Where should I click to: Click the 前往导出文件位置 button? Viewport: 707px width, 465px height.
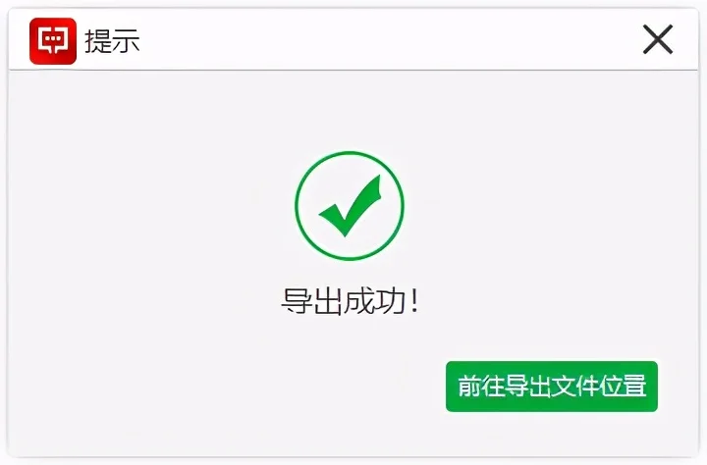point(552,387)
